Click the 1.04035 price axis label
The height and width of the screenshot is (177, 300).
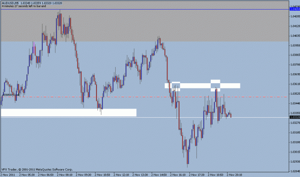pyautogui.click(x=295, y=36)
